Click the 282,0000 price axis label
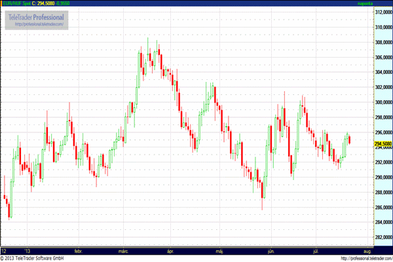The image size is (393, 262). pos(383,237)
